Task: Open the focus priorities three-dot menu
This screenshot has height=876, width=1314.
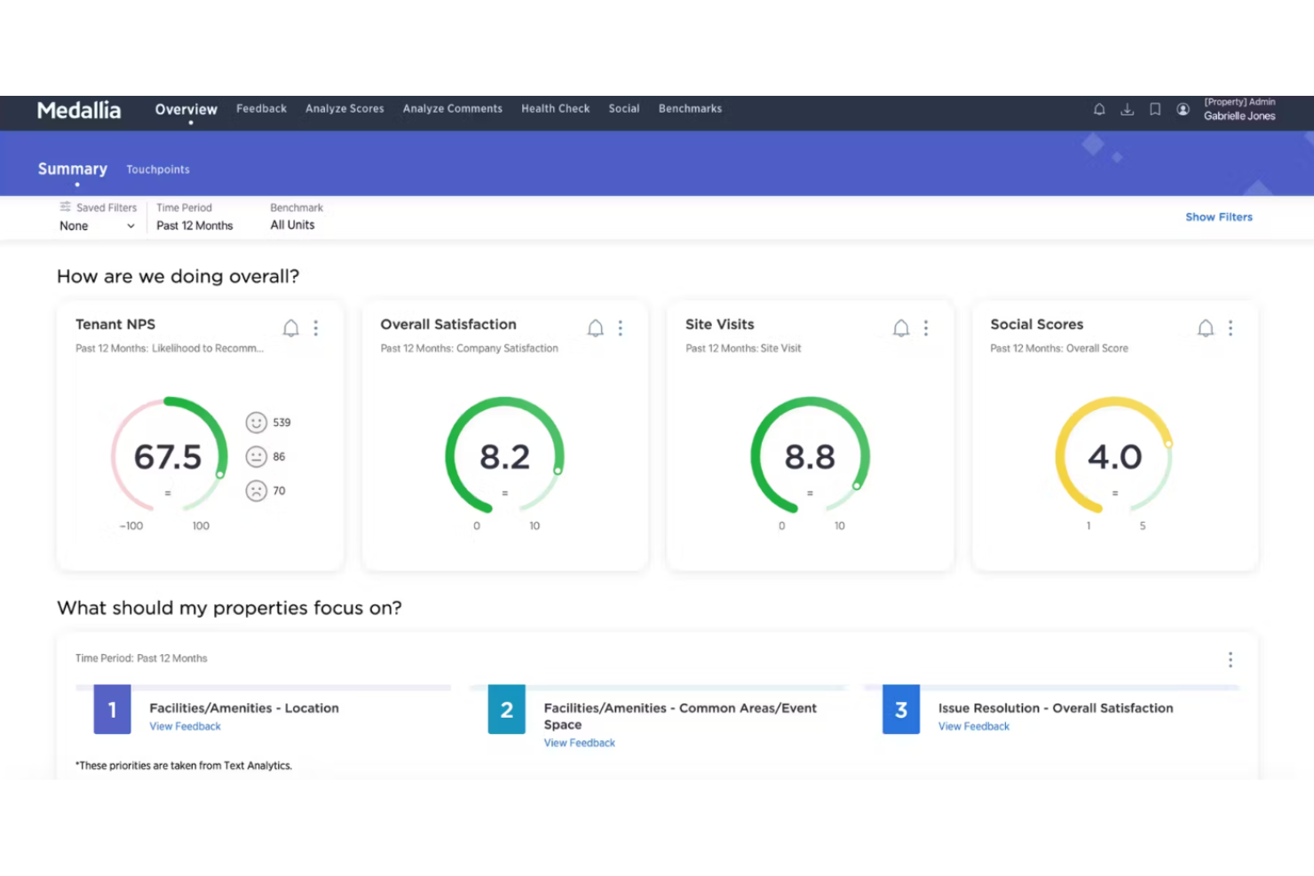Action: click(x=1231, y=659)
